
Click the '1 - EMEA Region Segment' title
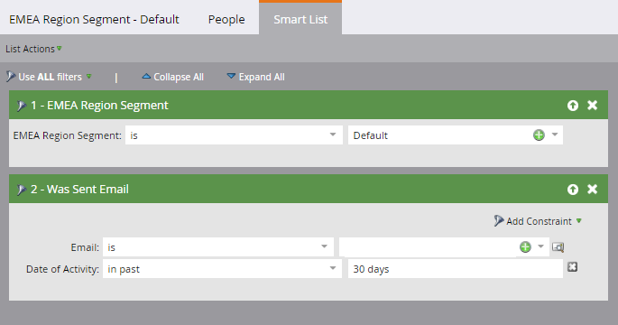pos(99,106)
